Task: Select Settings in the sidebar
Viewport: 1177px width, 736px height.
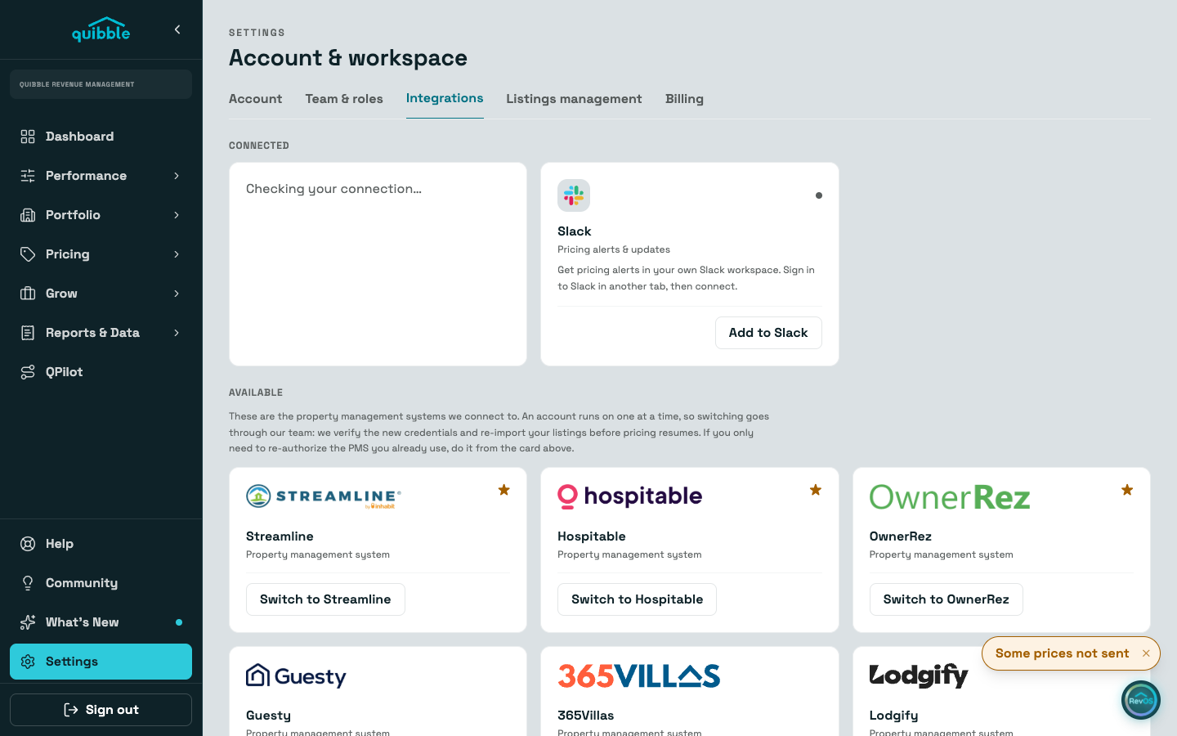Action: pyautogui.click(x=101, y=662)
